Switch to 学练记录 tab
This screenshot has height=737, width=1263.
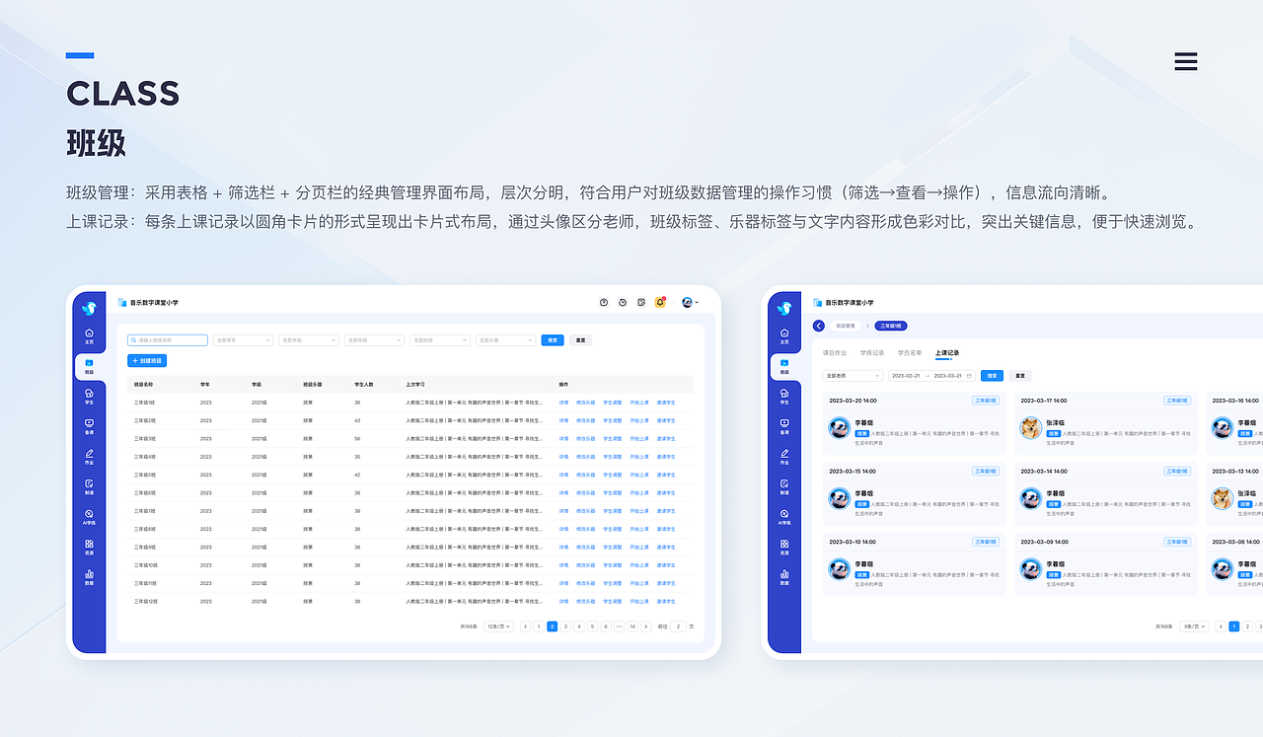click(x=872, y=352)
